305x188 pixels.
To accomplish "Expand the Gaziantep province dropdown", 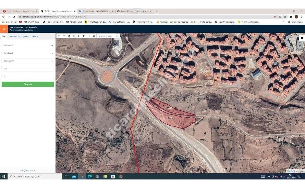I will coord(28,45).
